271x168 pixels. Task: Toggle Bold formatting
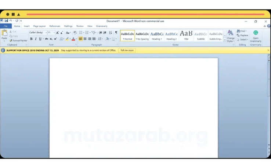tap(31, 39)
